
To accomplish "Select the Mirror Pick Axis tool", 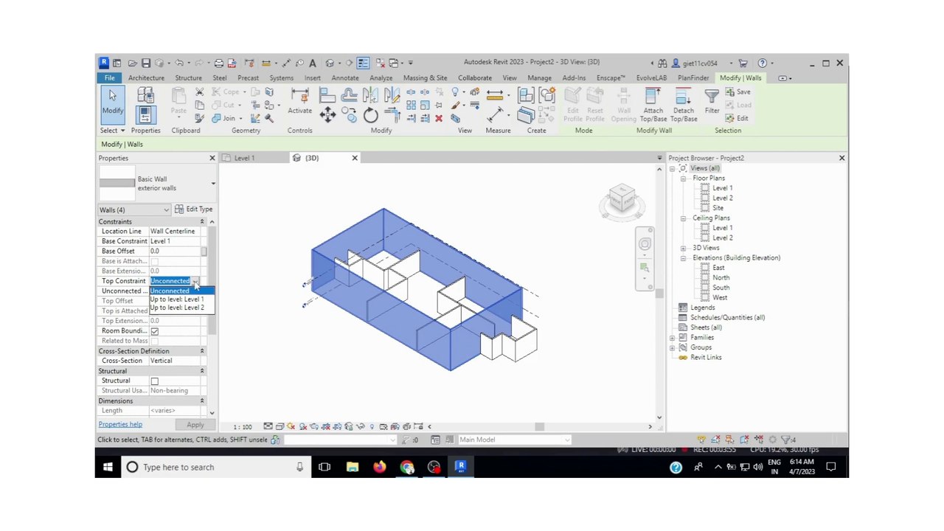I will pos(370,94).
